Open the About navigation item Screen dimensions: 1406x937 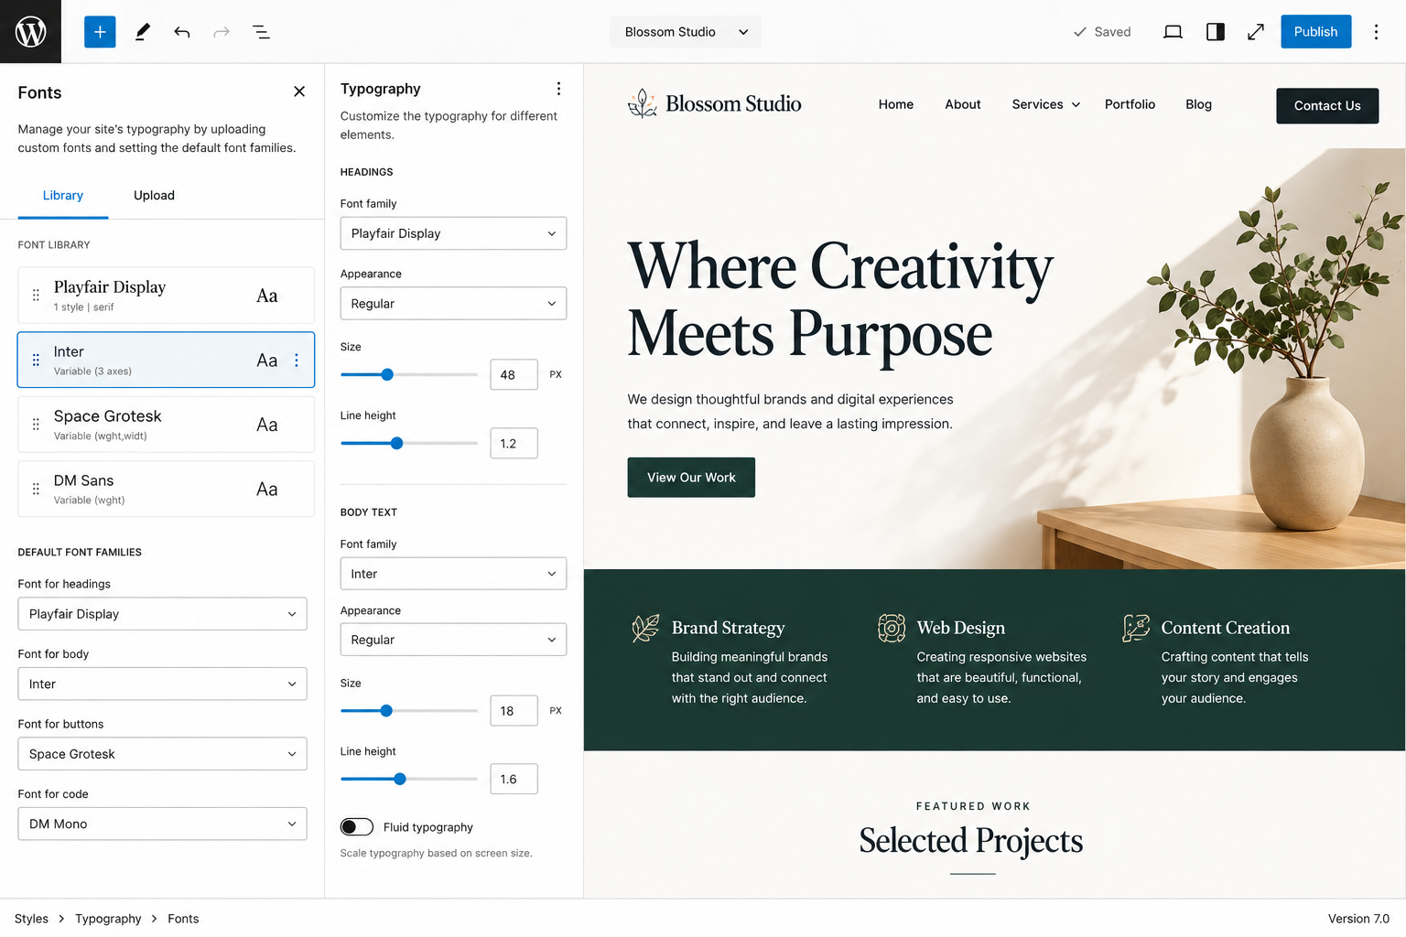click(x=963, y=104)
